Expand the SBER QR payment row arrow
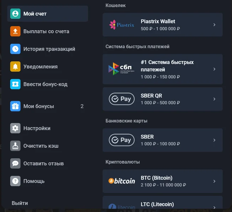This screenshot has height=212, width=232. [x=214, y=99]
